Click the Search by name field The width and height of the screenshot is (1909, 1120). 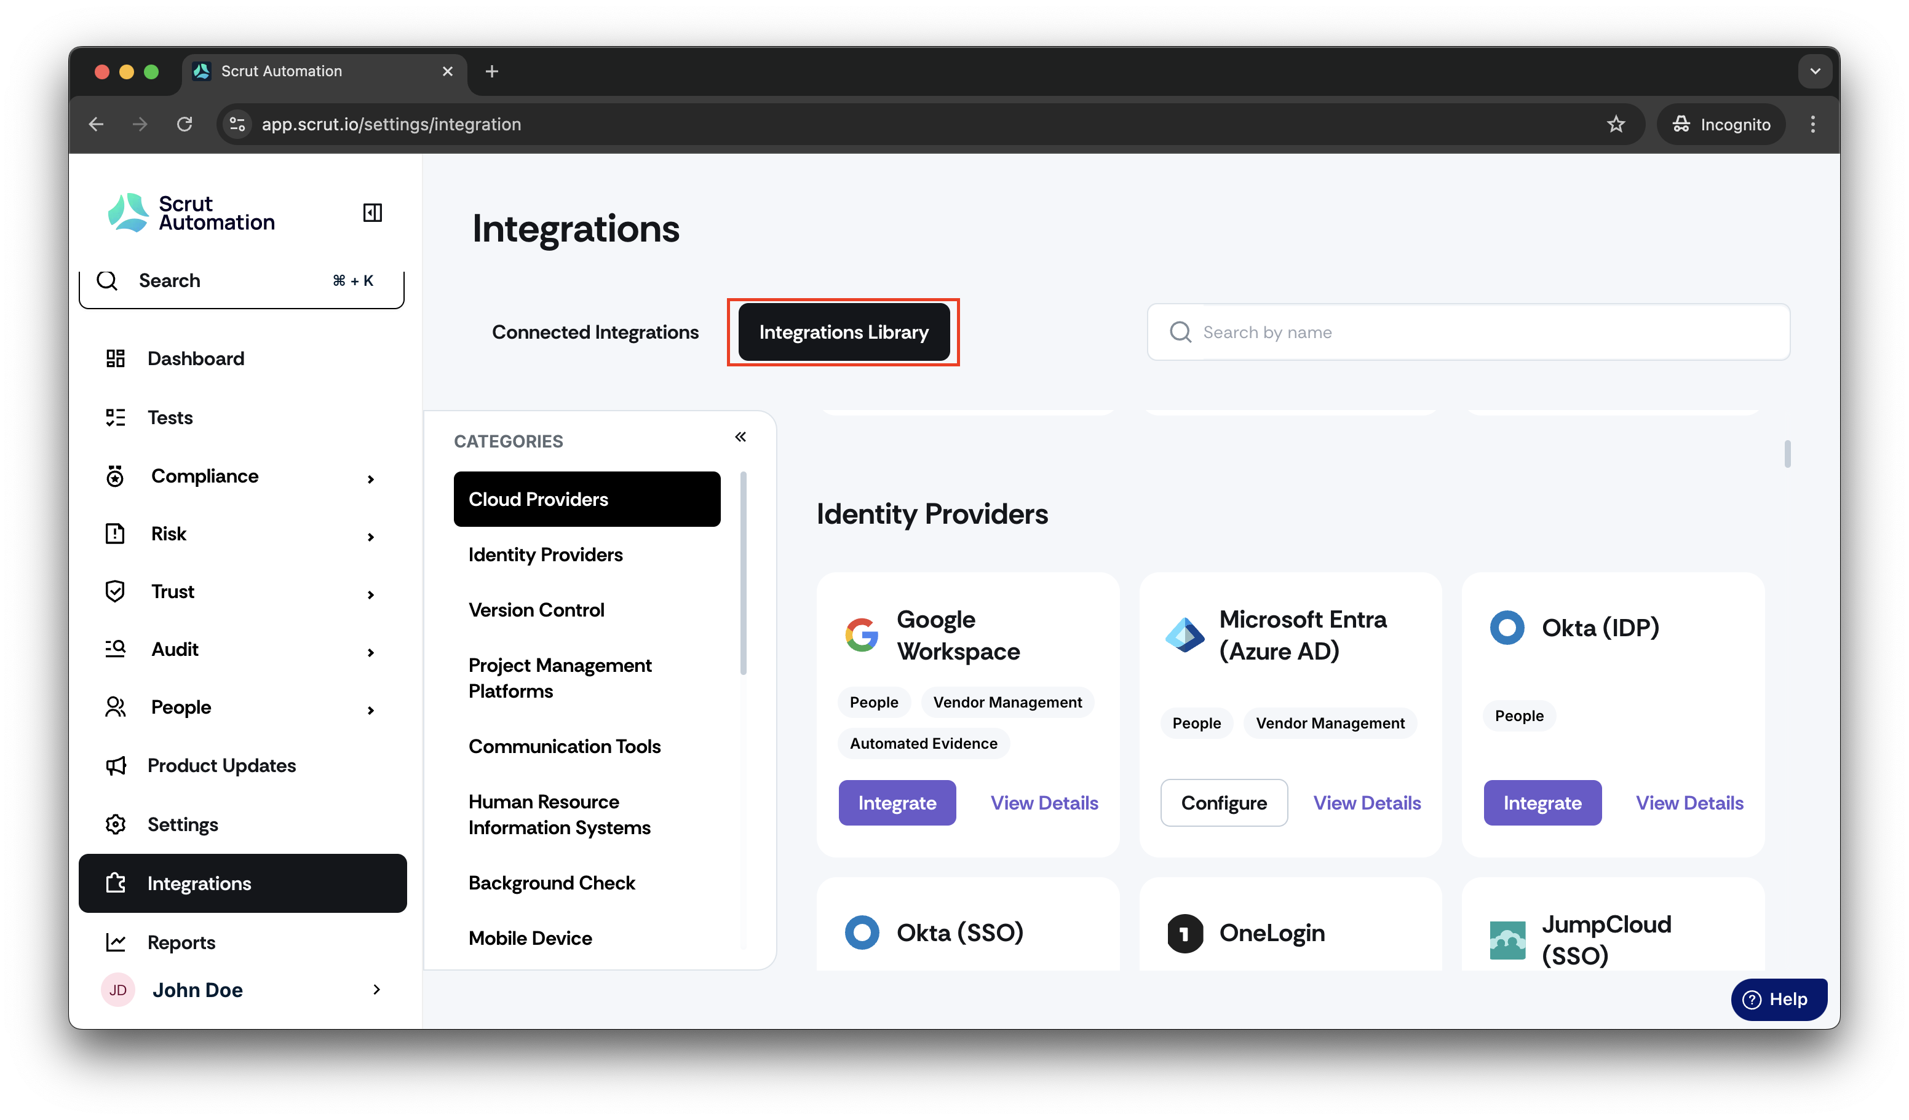(1468, 333)
